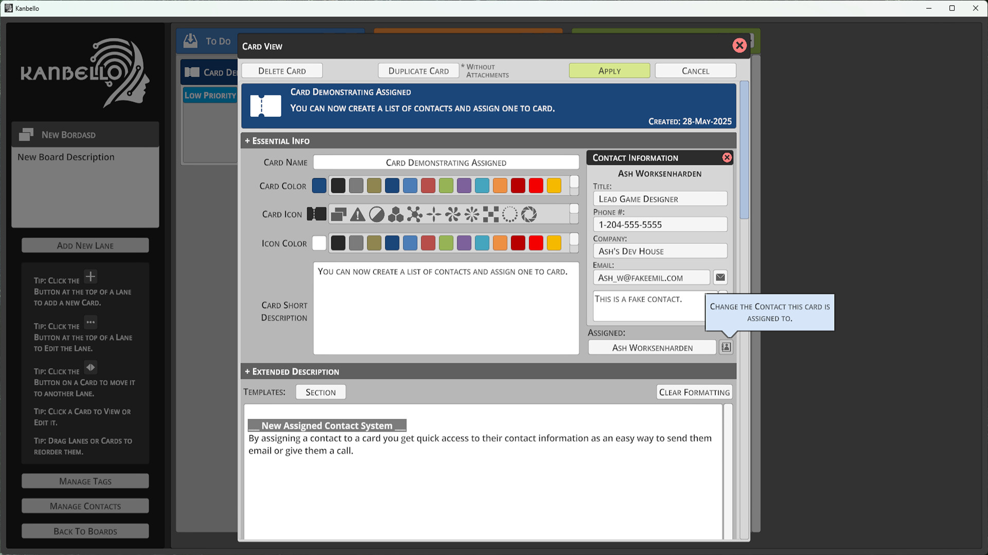The height and width of the screenshot is (555, 988).
Task: Send email via the envelope icon
Action: 719,277
